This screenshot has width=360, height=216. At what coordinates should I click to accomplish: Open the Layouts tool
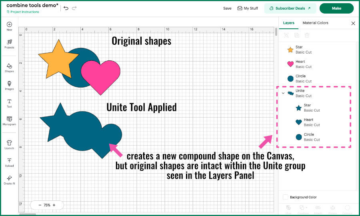coord(9,145)
